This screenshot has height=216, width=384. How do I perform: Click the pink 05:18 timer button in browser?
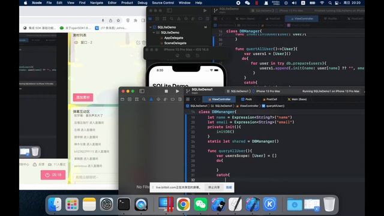click(x=53, y=175)
